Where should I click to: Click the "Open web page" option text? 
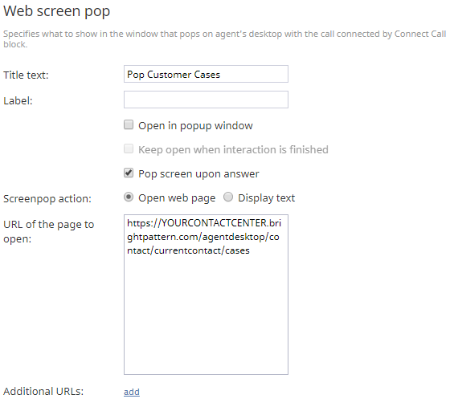click(x=177, y=198)
